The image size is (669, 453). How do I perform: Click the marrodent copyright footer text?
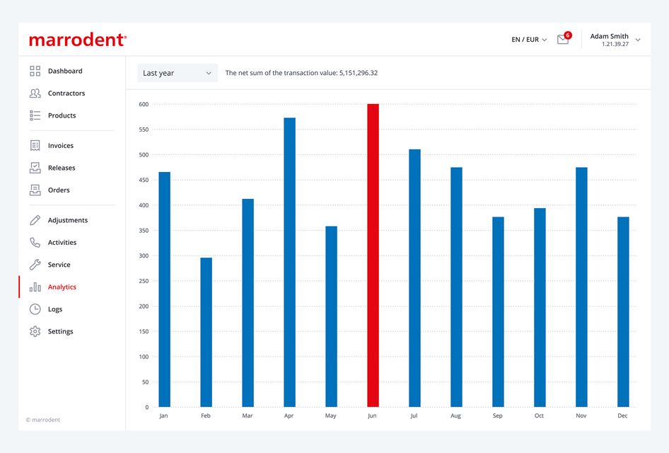42,420
